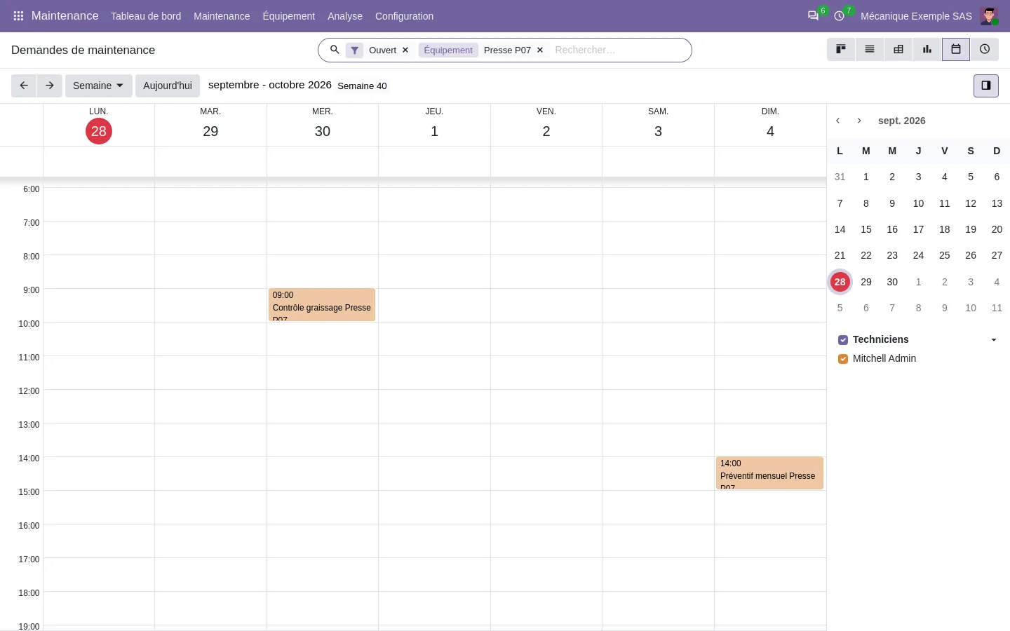Toggle the Mitchell Admin checkbox
This screenshot has width=1010, height=631.
(843, 359)
